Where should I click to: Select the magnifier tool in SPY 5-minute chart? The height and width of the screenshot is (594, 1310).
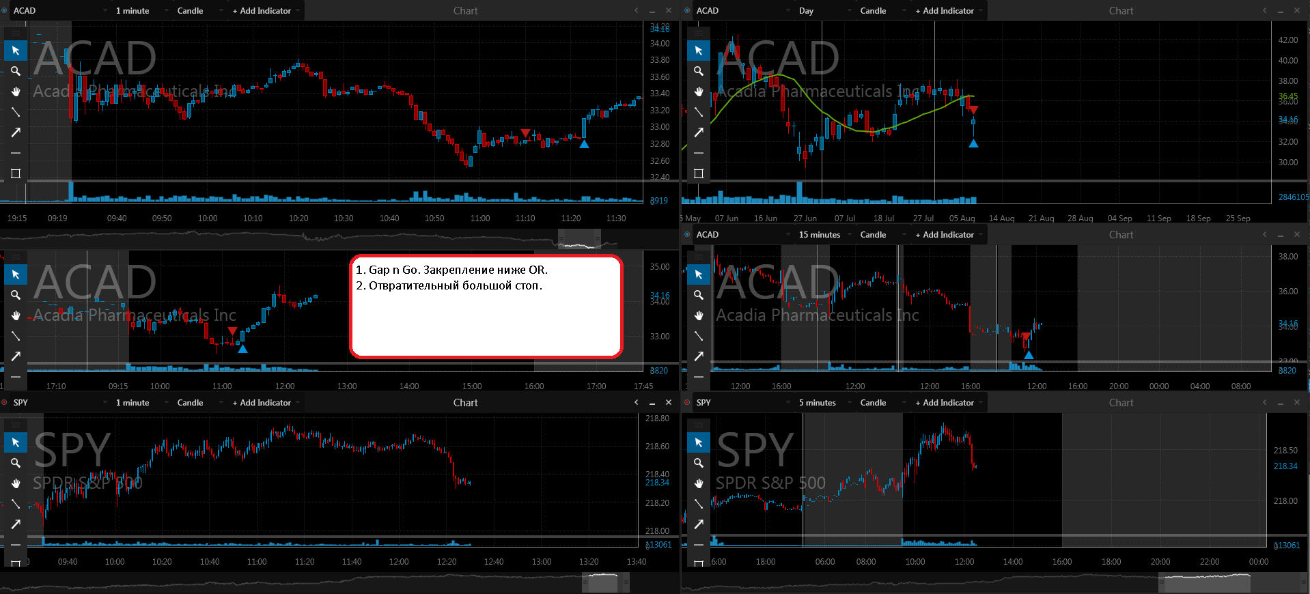point(698,463)
